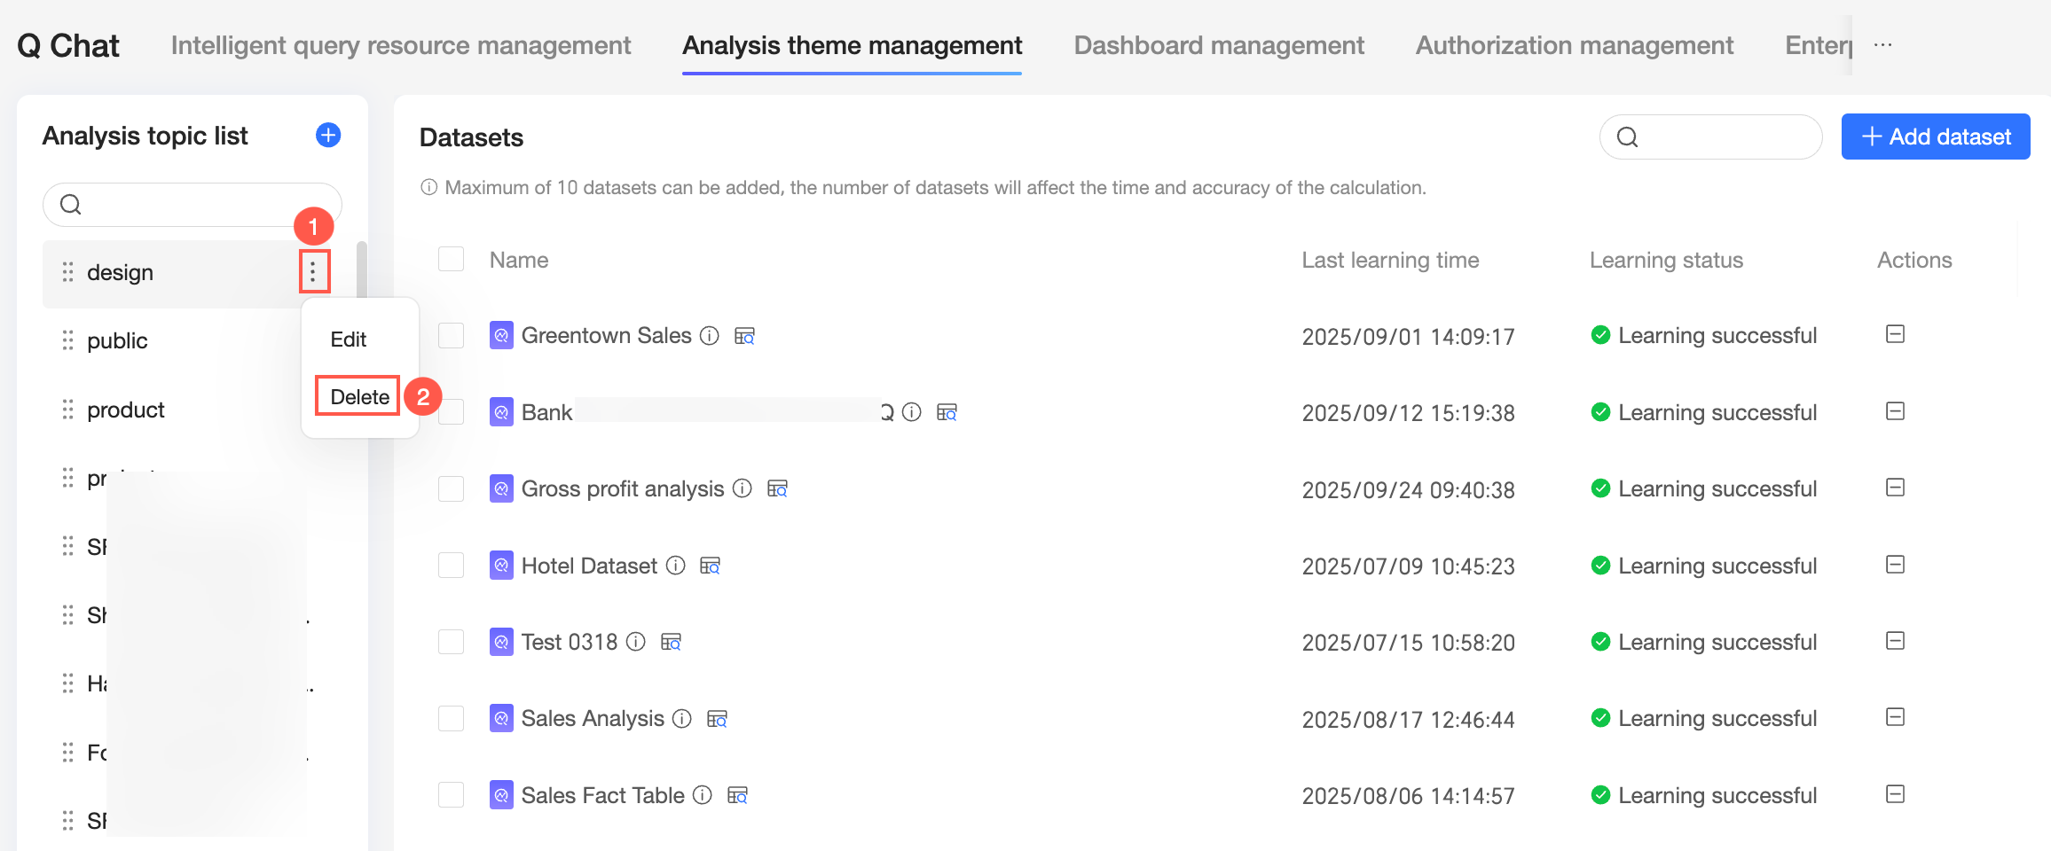2051x851 pixels.
Task: Check the Greentown Sales row checkbox
Action: click(x=452, y=335)
